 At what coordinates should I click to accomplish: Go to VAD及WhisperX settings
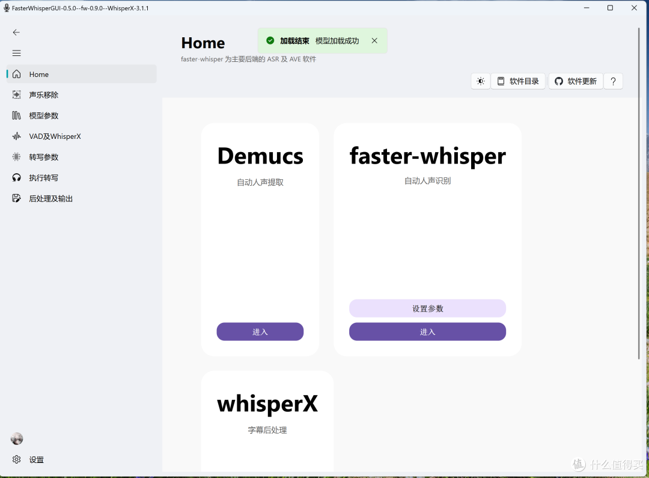(82, 136)
